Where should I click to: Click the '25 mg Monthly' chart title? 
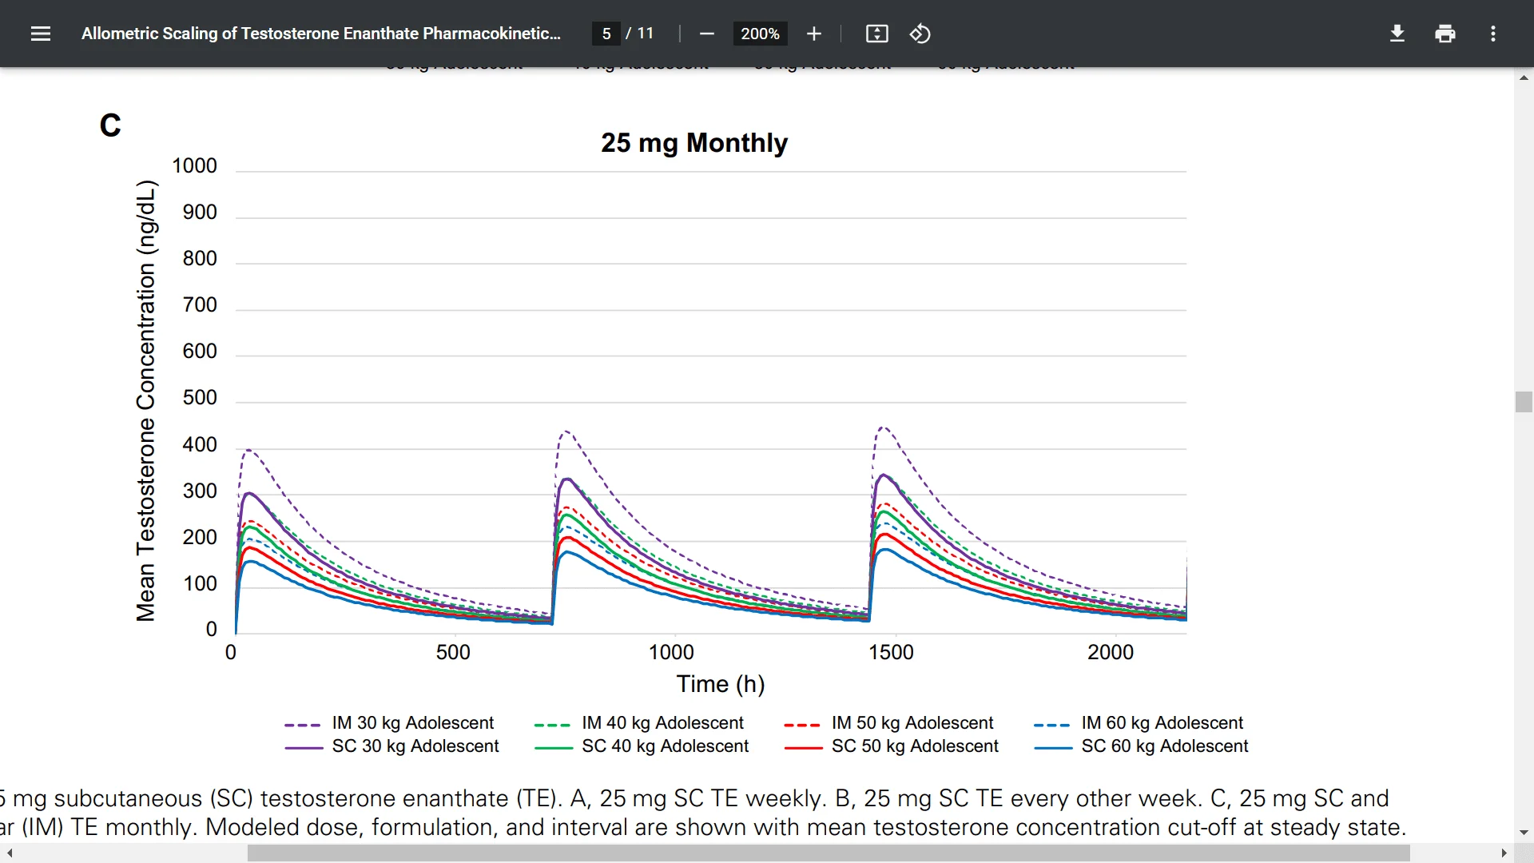coord(694,143)
